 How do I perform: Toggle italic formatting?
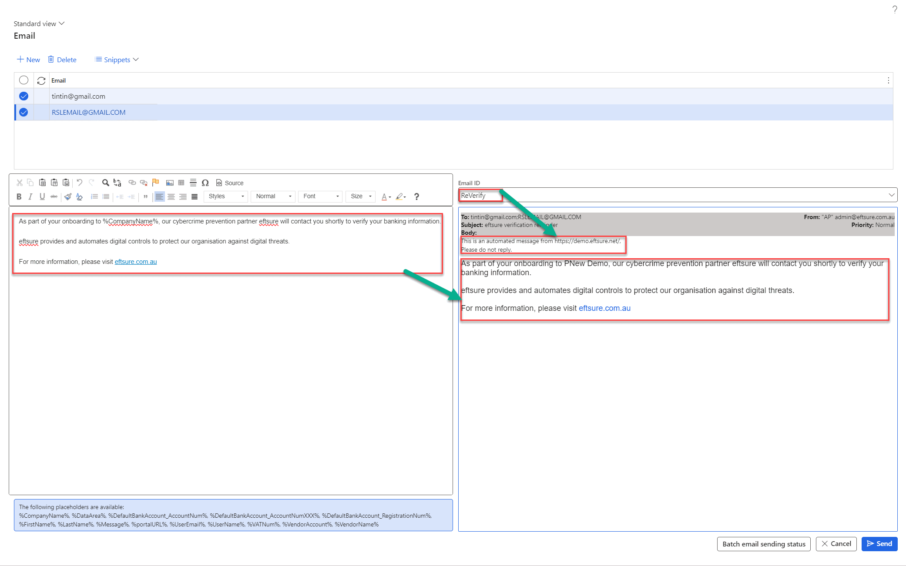pos(30,196)
